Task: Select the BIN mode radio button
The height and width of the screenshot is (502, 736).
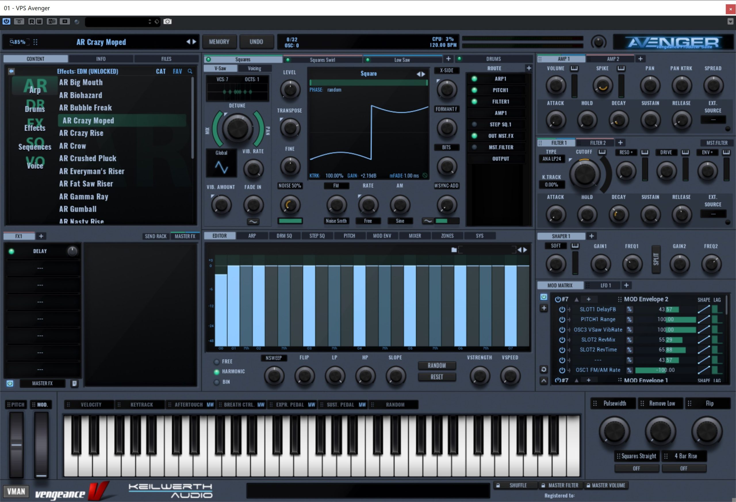Action: (x=216, y=382)
